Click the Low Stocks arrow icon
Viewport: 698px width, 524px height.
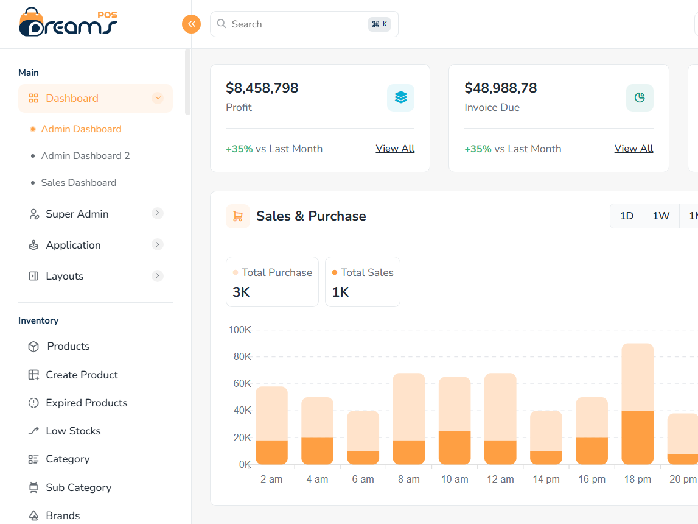click(x=33, y=430)
